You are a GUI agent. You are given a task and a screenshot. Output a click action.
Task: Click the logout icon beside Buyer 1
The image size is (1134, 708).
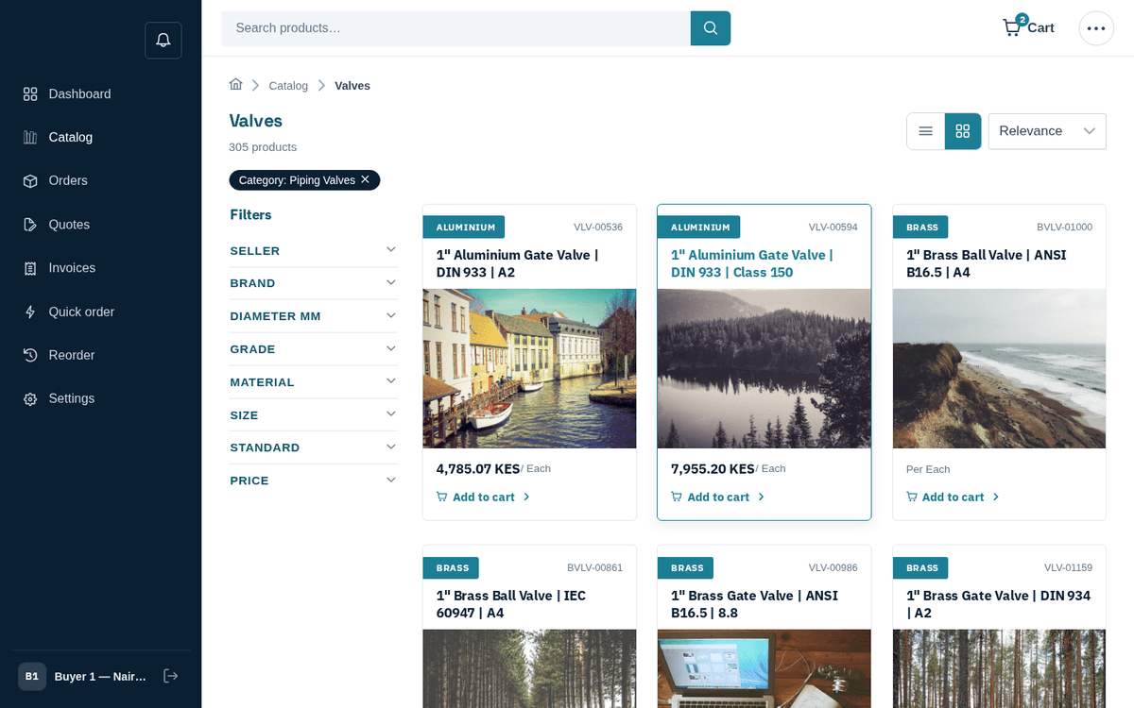171,676
